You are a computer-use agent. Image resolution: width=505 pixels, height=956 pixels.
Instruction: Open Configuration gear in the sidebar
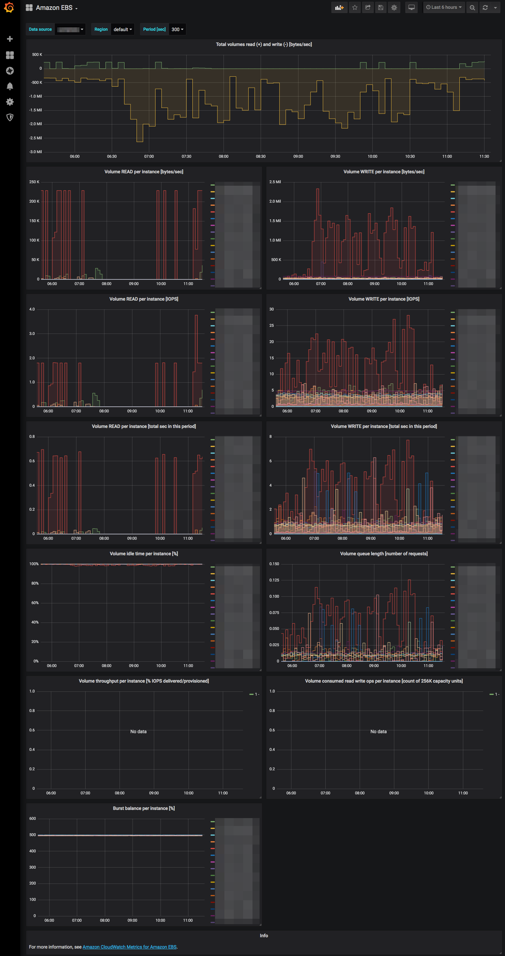point(10,102)
